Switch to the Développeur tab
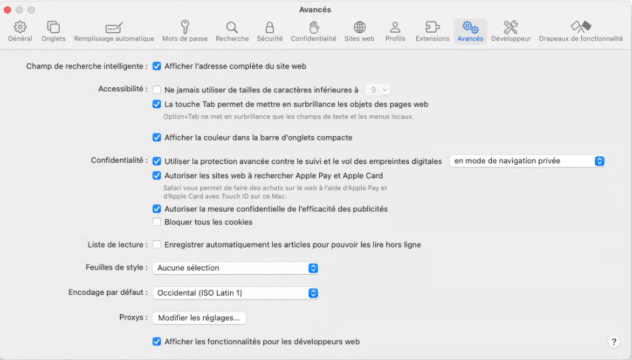 511,31
